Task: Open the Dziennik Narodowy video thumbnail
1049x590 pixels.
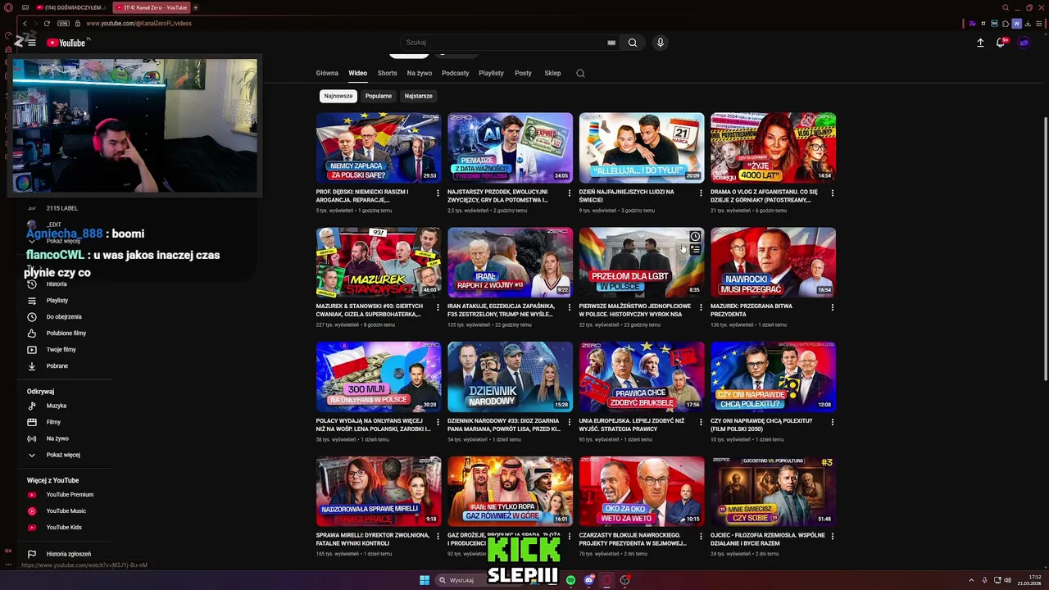Action: pyautogui.click(x=510, y=377)
